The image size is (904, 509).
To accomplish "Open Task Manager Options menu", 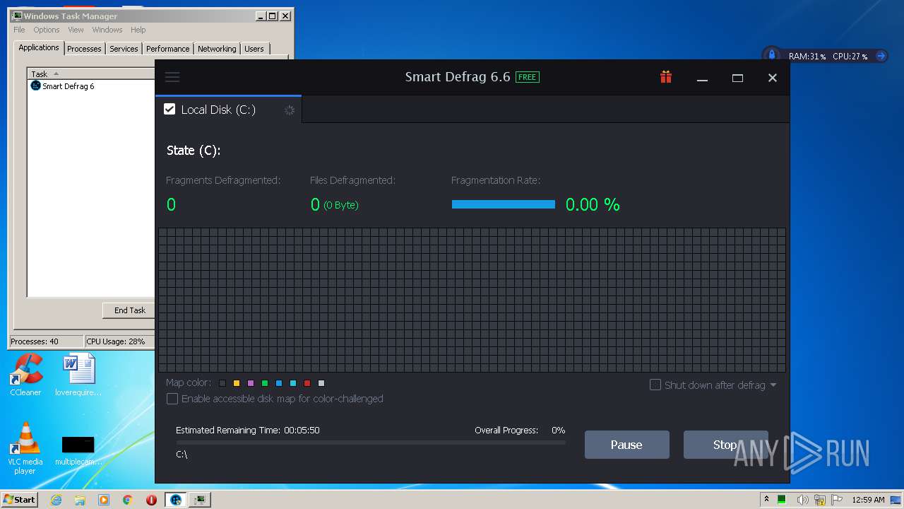I will pyautogui.click(x=47, y=30).
